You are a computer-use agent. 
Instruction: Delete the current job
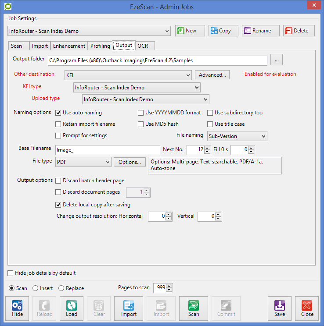point(299,31)
